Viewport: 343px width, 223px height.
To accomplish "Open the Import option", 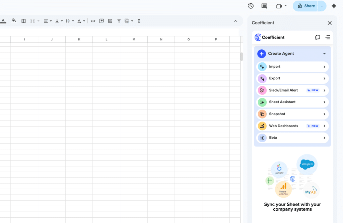I will coord(292,67).
